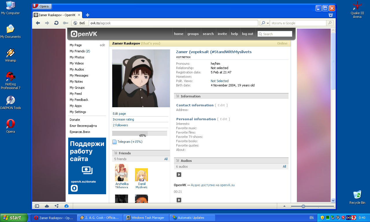Click the Opera Turbo speedometer icon
Viewport: 370px width, 222px height.
66,206
